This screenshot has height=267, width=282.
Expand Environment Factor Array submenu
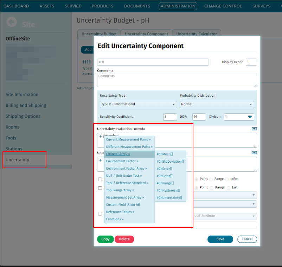coord(129,168)
